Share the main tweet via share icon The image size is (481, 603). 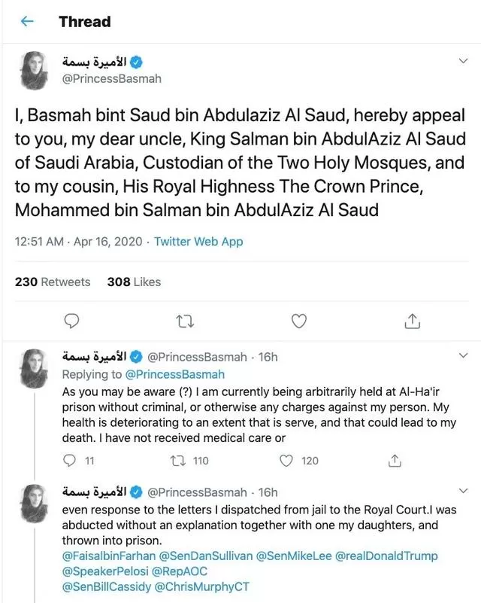(x=413, y=321)
